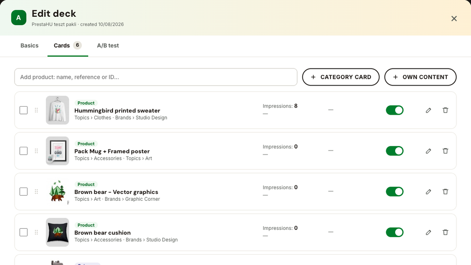This screenshot has width=471, height=265.
Task: Edit the Pack Mug + Framed poster card
Action: 428,151
